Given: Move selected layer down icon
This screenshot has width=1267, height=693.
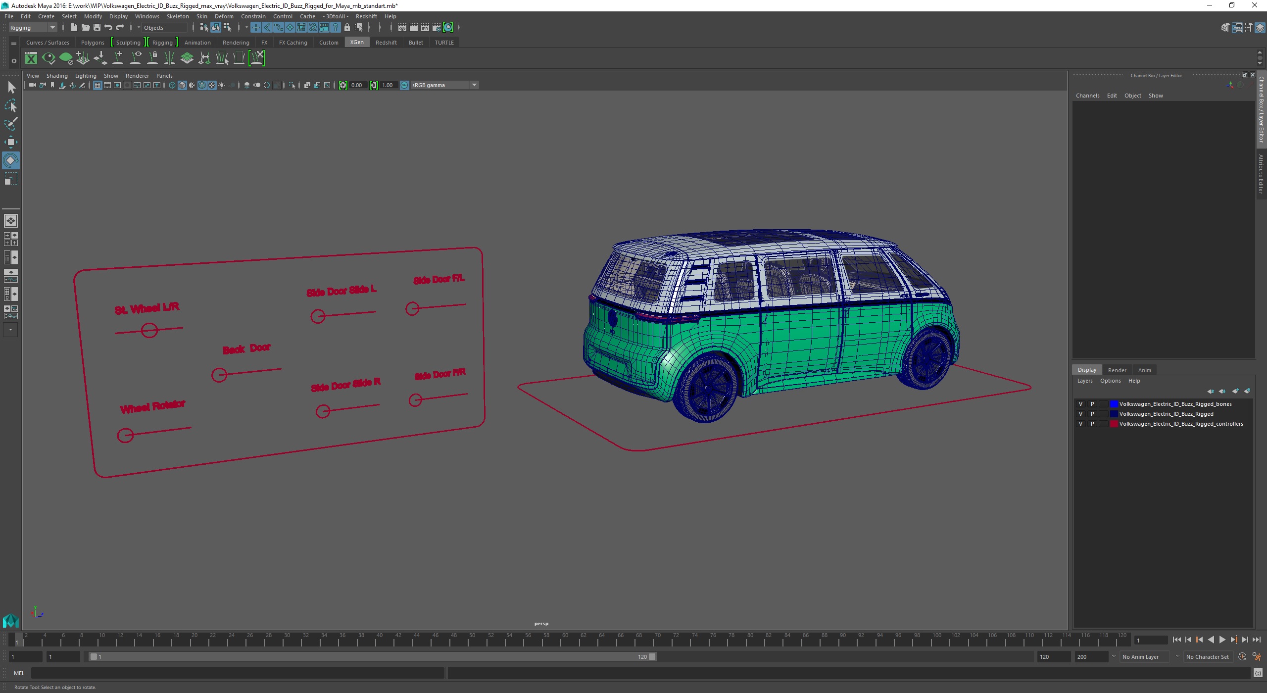Looking at the screenshot, I should coord(1222,391).
